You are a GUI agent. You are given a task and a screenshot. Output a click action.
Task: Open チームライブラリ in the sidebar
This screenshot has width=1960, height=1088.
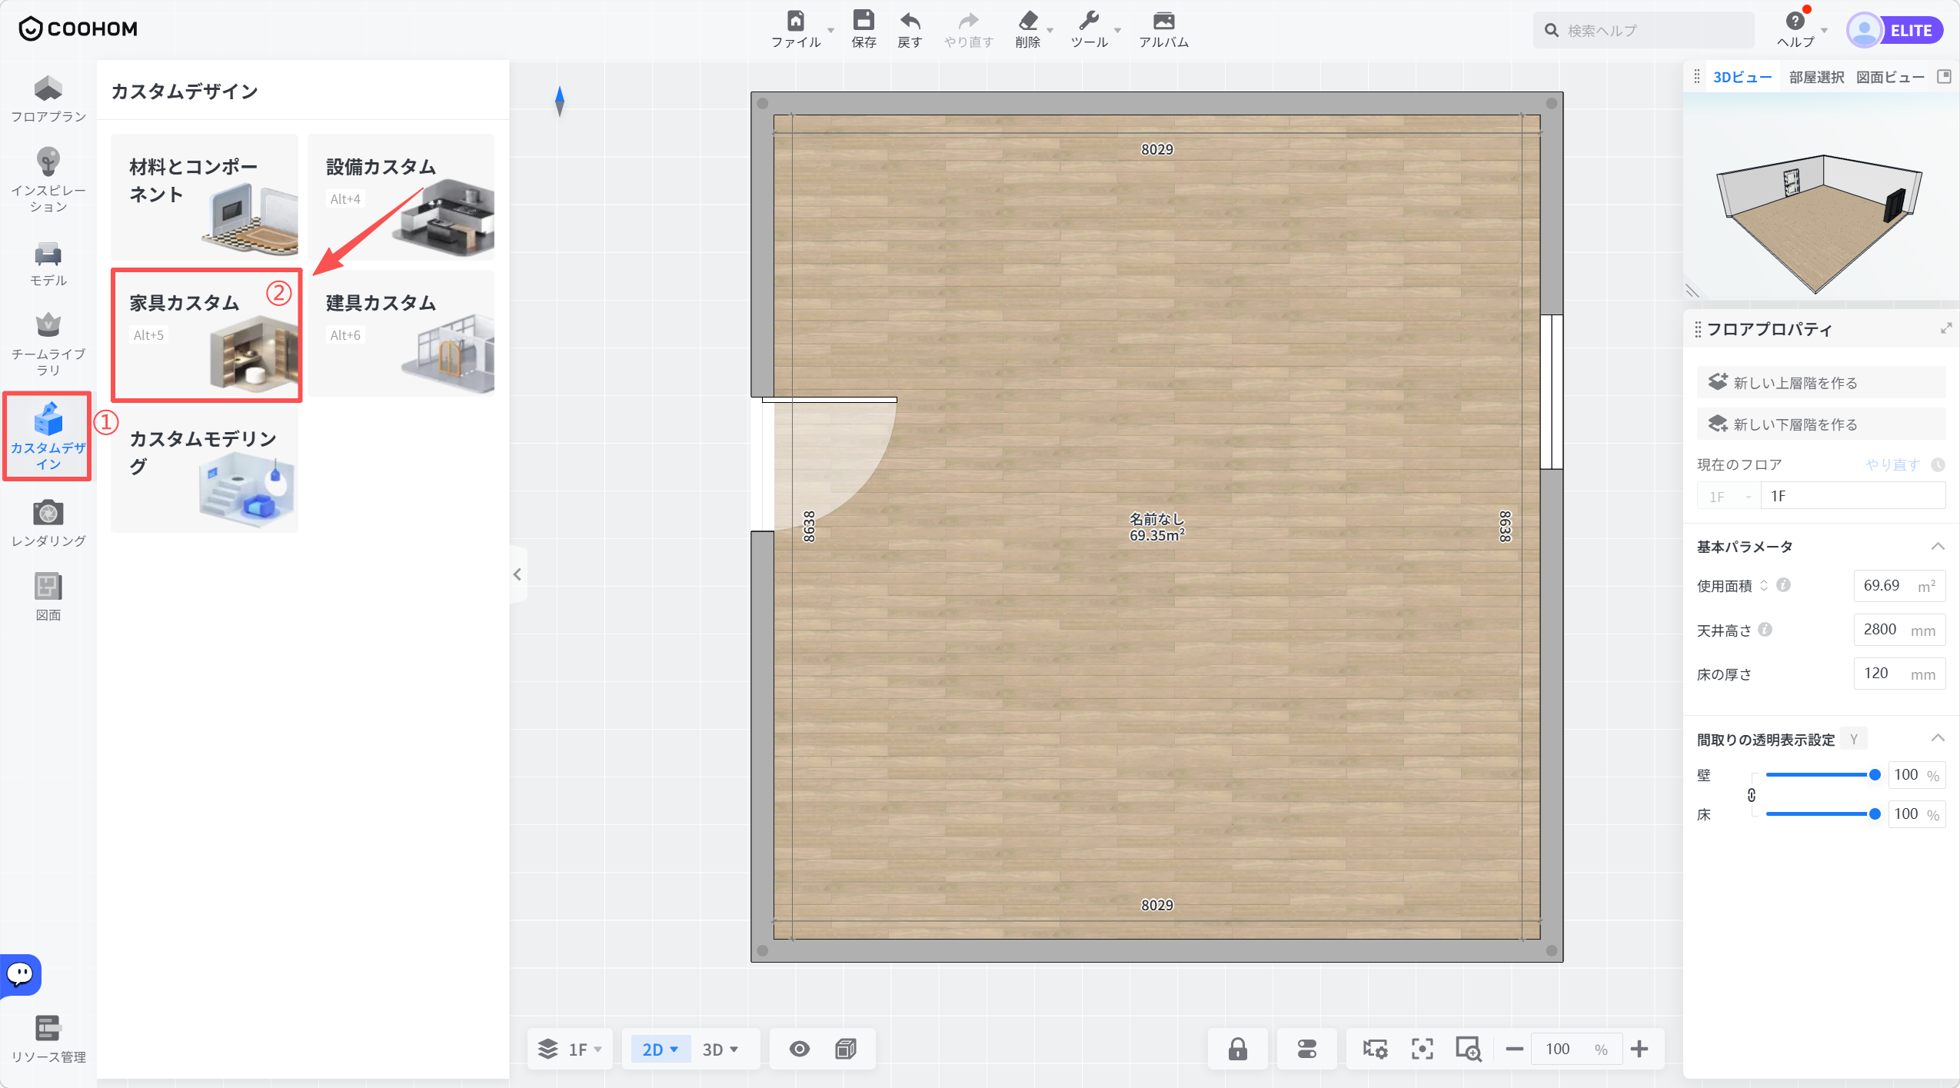click(48, 344)
